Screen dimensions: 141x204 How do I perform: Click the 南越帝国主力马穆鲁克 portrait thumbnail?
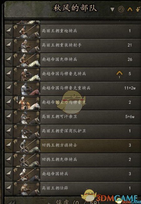tap(27, 103)
